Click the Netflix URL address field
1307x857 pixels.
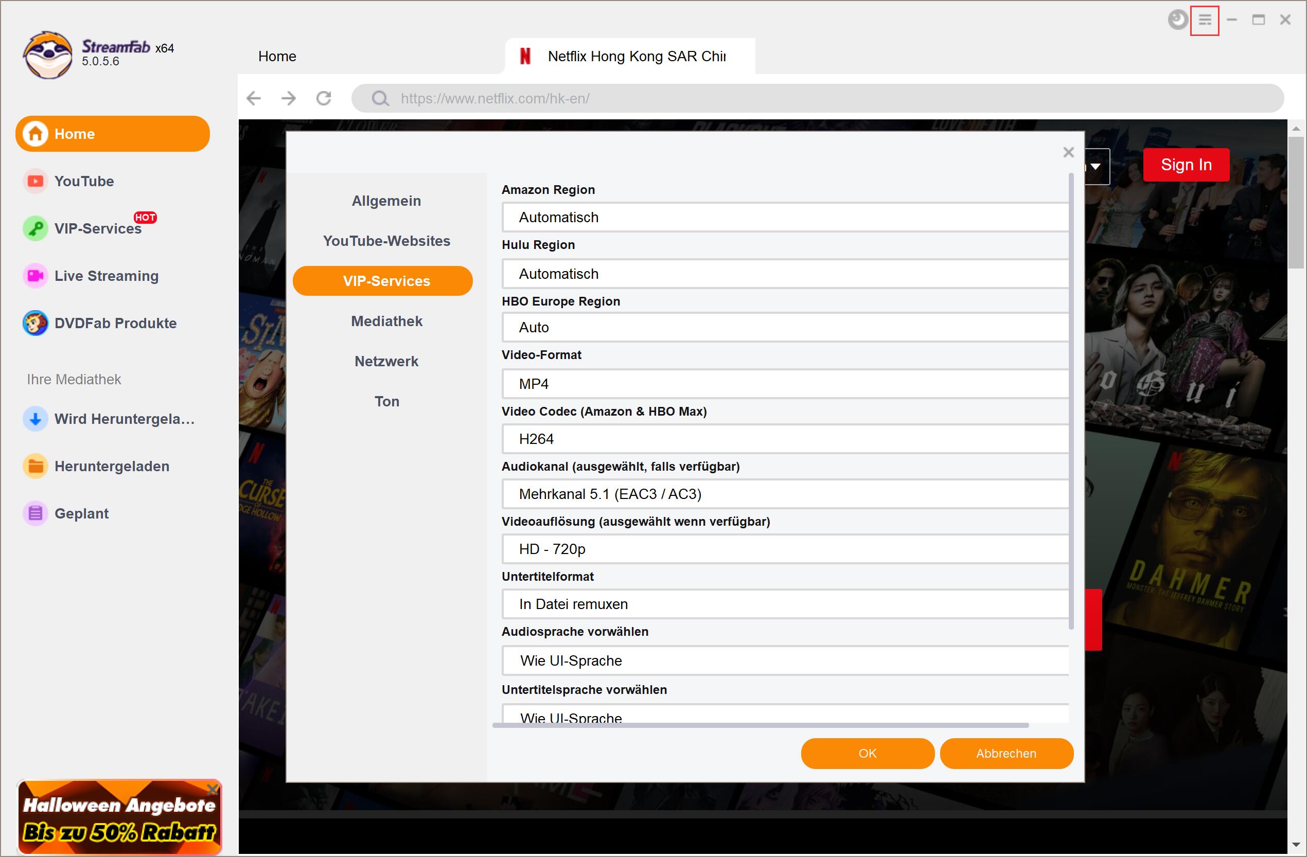817,99
